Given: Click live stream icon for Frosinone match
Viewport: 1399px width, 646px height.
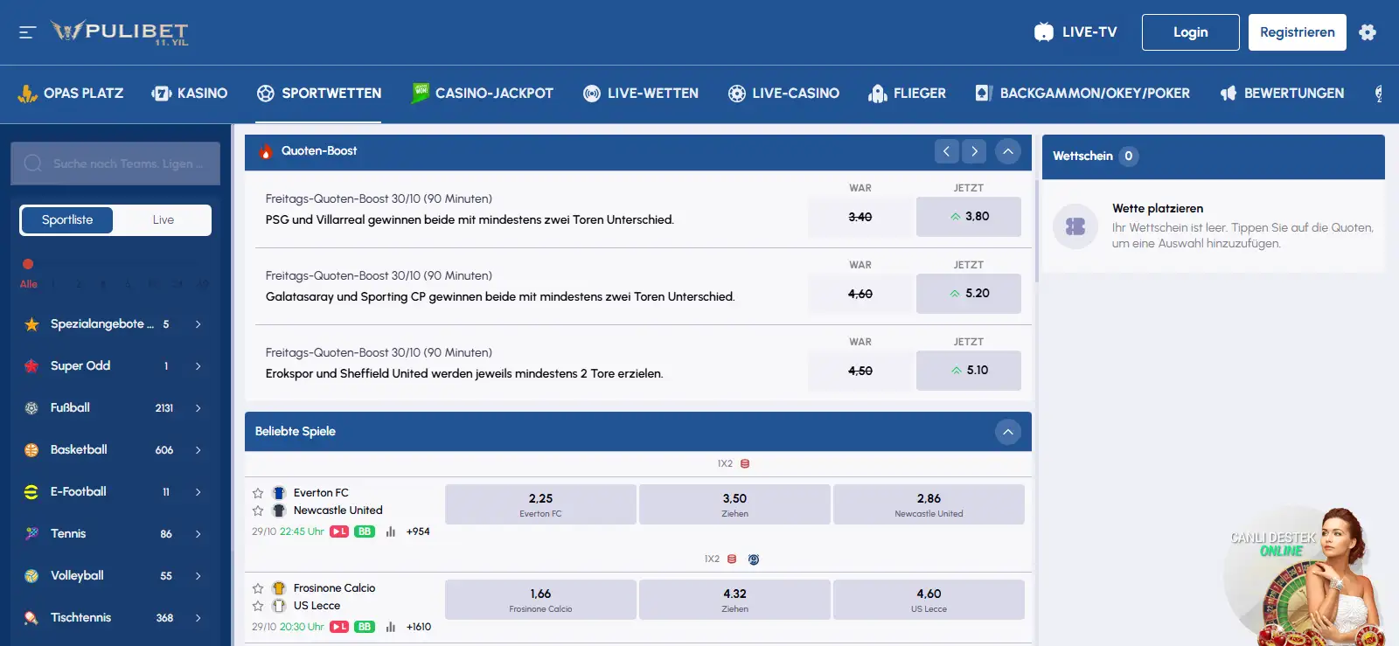Looking at the screenshot, I should (339, 627).
